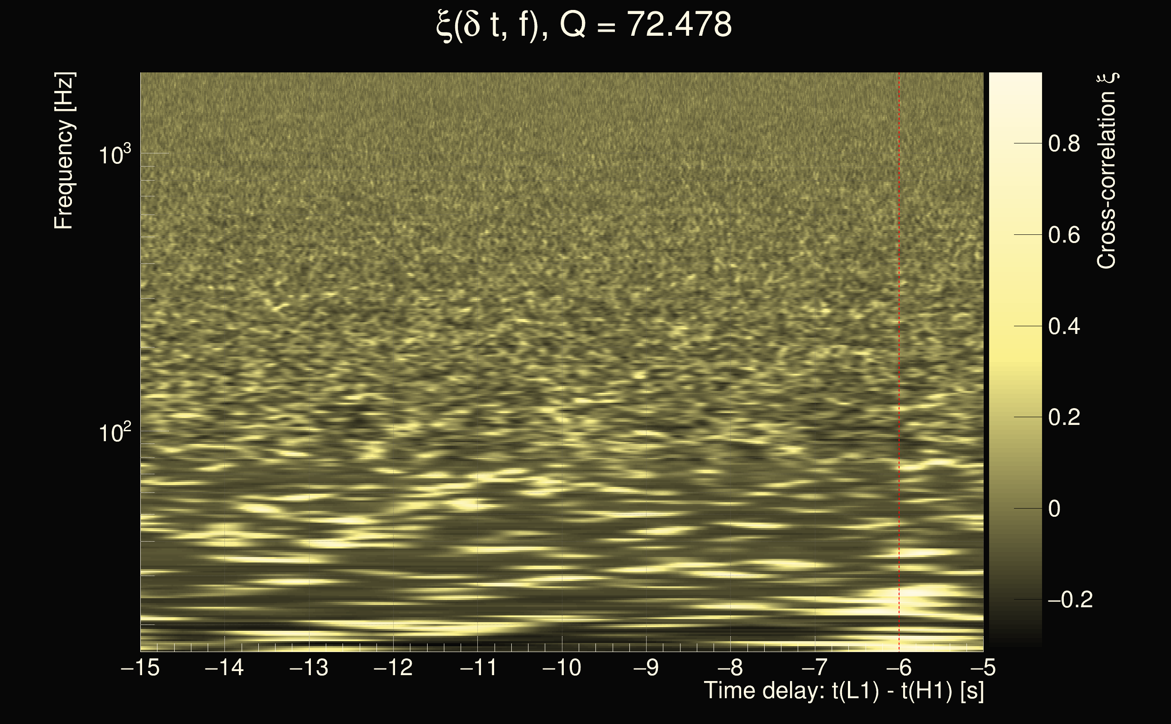Click the 0.4 colorbar tick label

click(x=1064, y=327)
